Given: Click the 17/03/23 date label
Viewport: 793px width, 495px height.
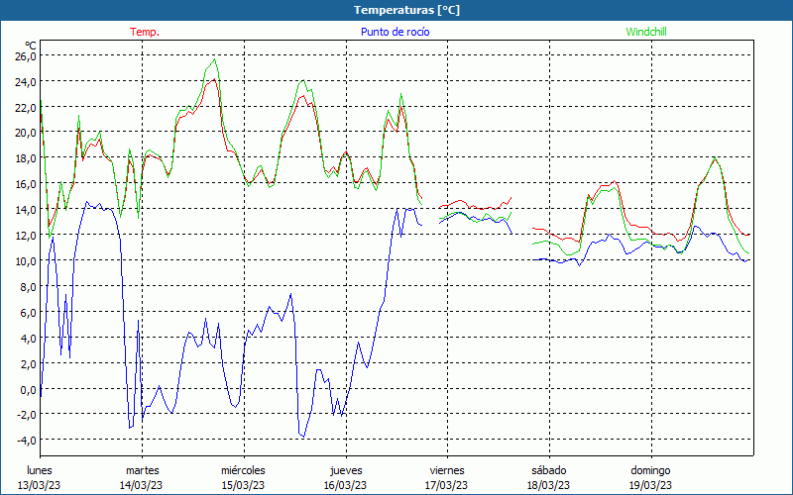Looking at the screenshot, I should click(447, 485).
